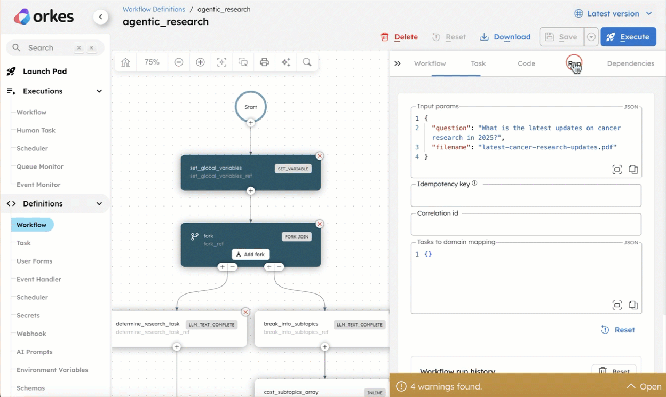The width and height of the screenshot is (666, 397).
Task: Add task below set_global_variables
Action: tap(251, 190)
